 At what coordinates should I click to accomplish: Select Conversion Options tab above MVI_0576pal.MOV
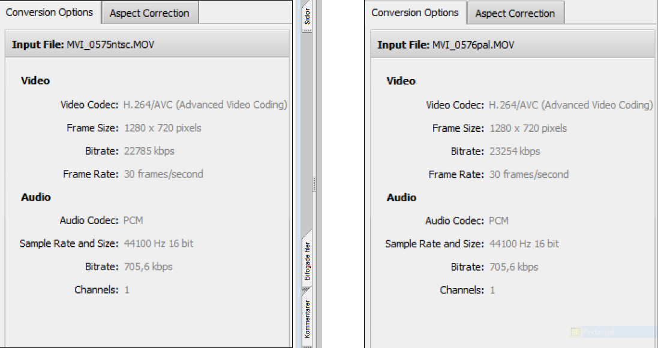point(415,13)
